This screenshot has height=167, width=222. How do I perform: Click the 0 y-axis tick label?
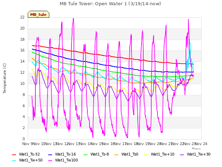[24, 139]
